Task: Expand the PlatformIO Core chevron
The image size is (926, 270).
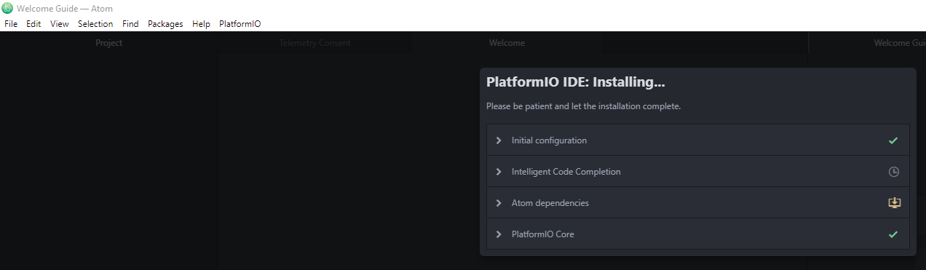Action: pyautogui.click(x=499, y=234)
